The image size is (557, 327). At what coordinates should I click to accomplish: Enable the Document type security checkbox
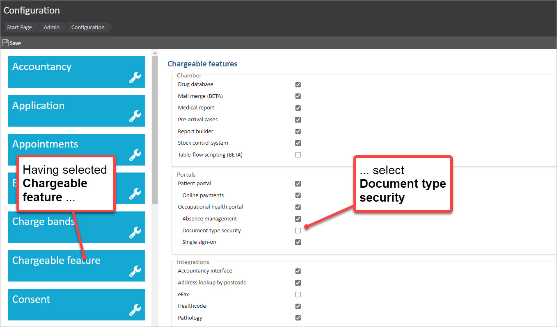point(298,230)
